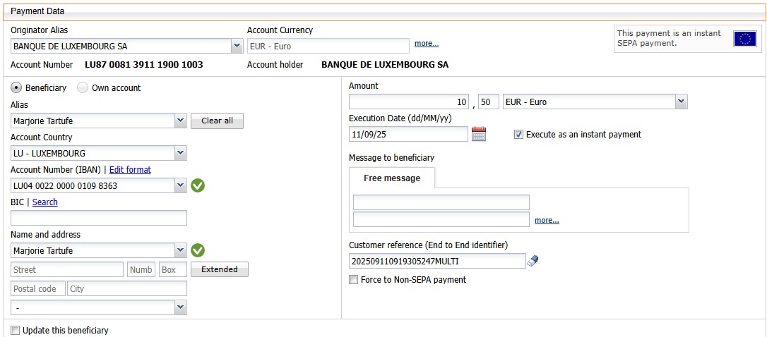Select the Own account radio button
This screenshot has height=337, width=767.
pyautogui.click(x=83, y=88)
